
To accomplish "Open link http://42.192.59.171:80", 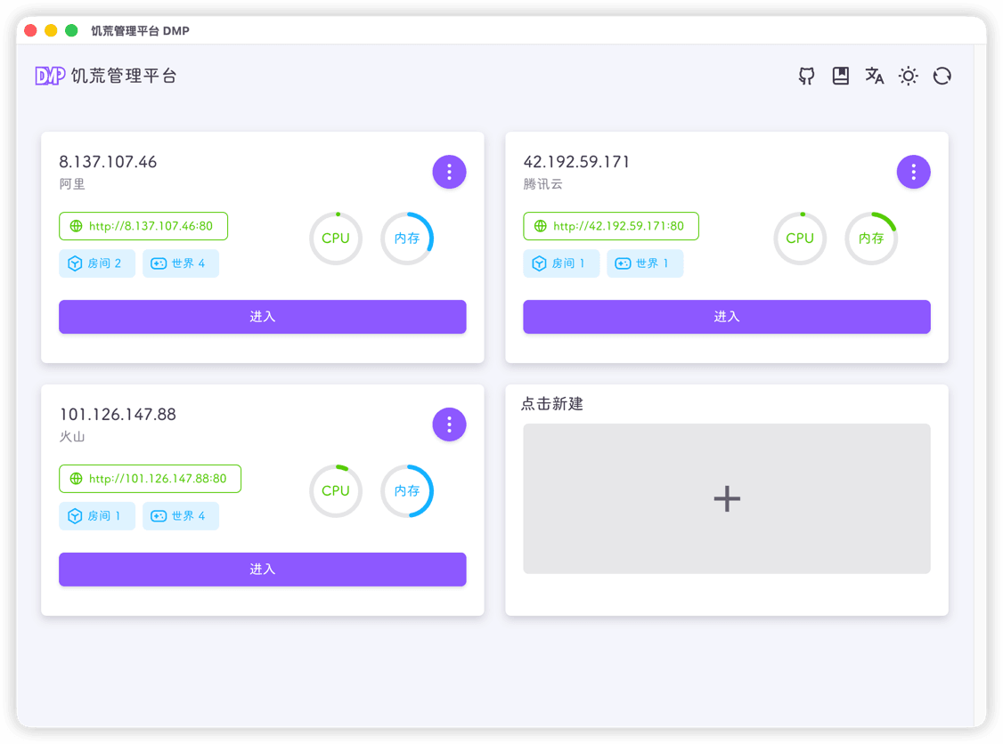I will pyautogui.click(x=611, y=226).
